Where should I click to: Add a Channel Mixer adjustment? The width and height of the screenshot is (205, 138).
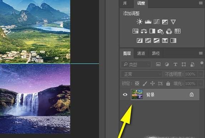pyautogui.click(x=169, y=31)
